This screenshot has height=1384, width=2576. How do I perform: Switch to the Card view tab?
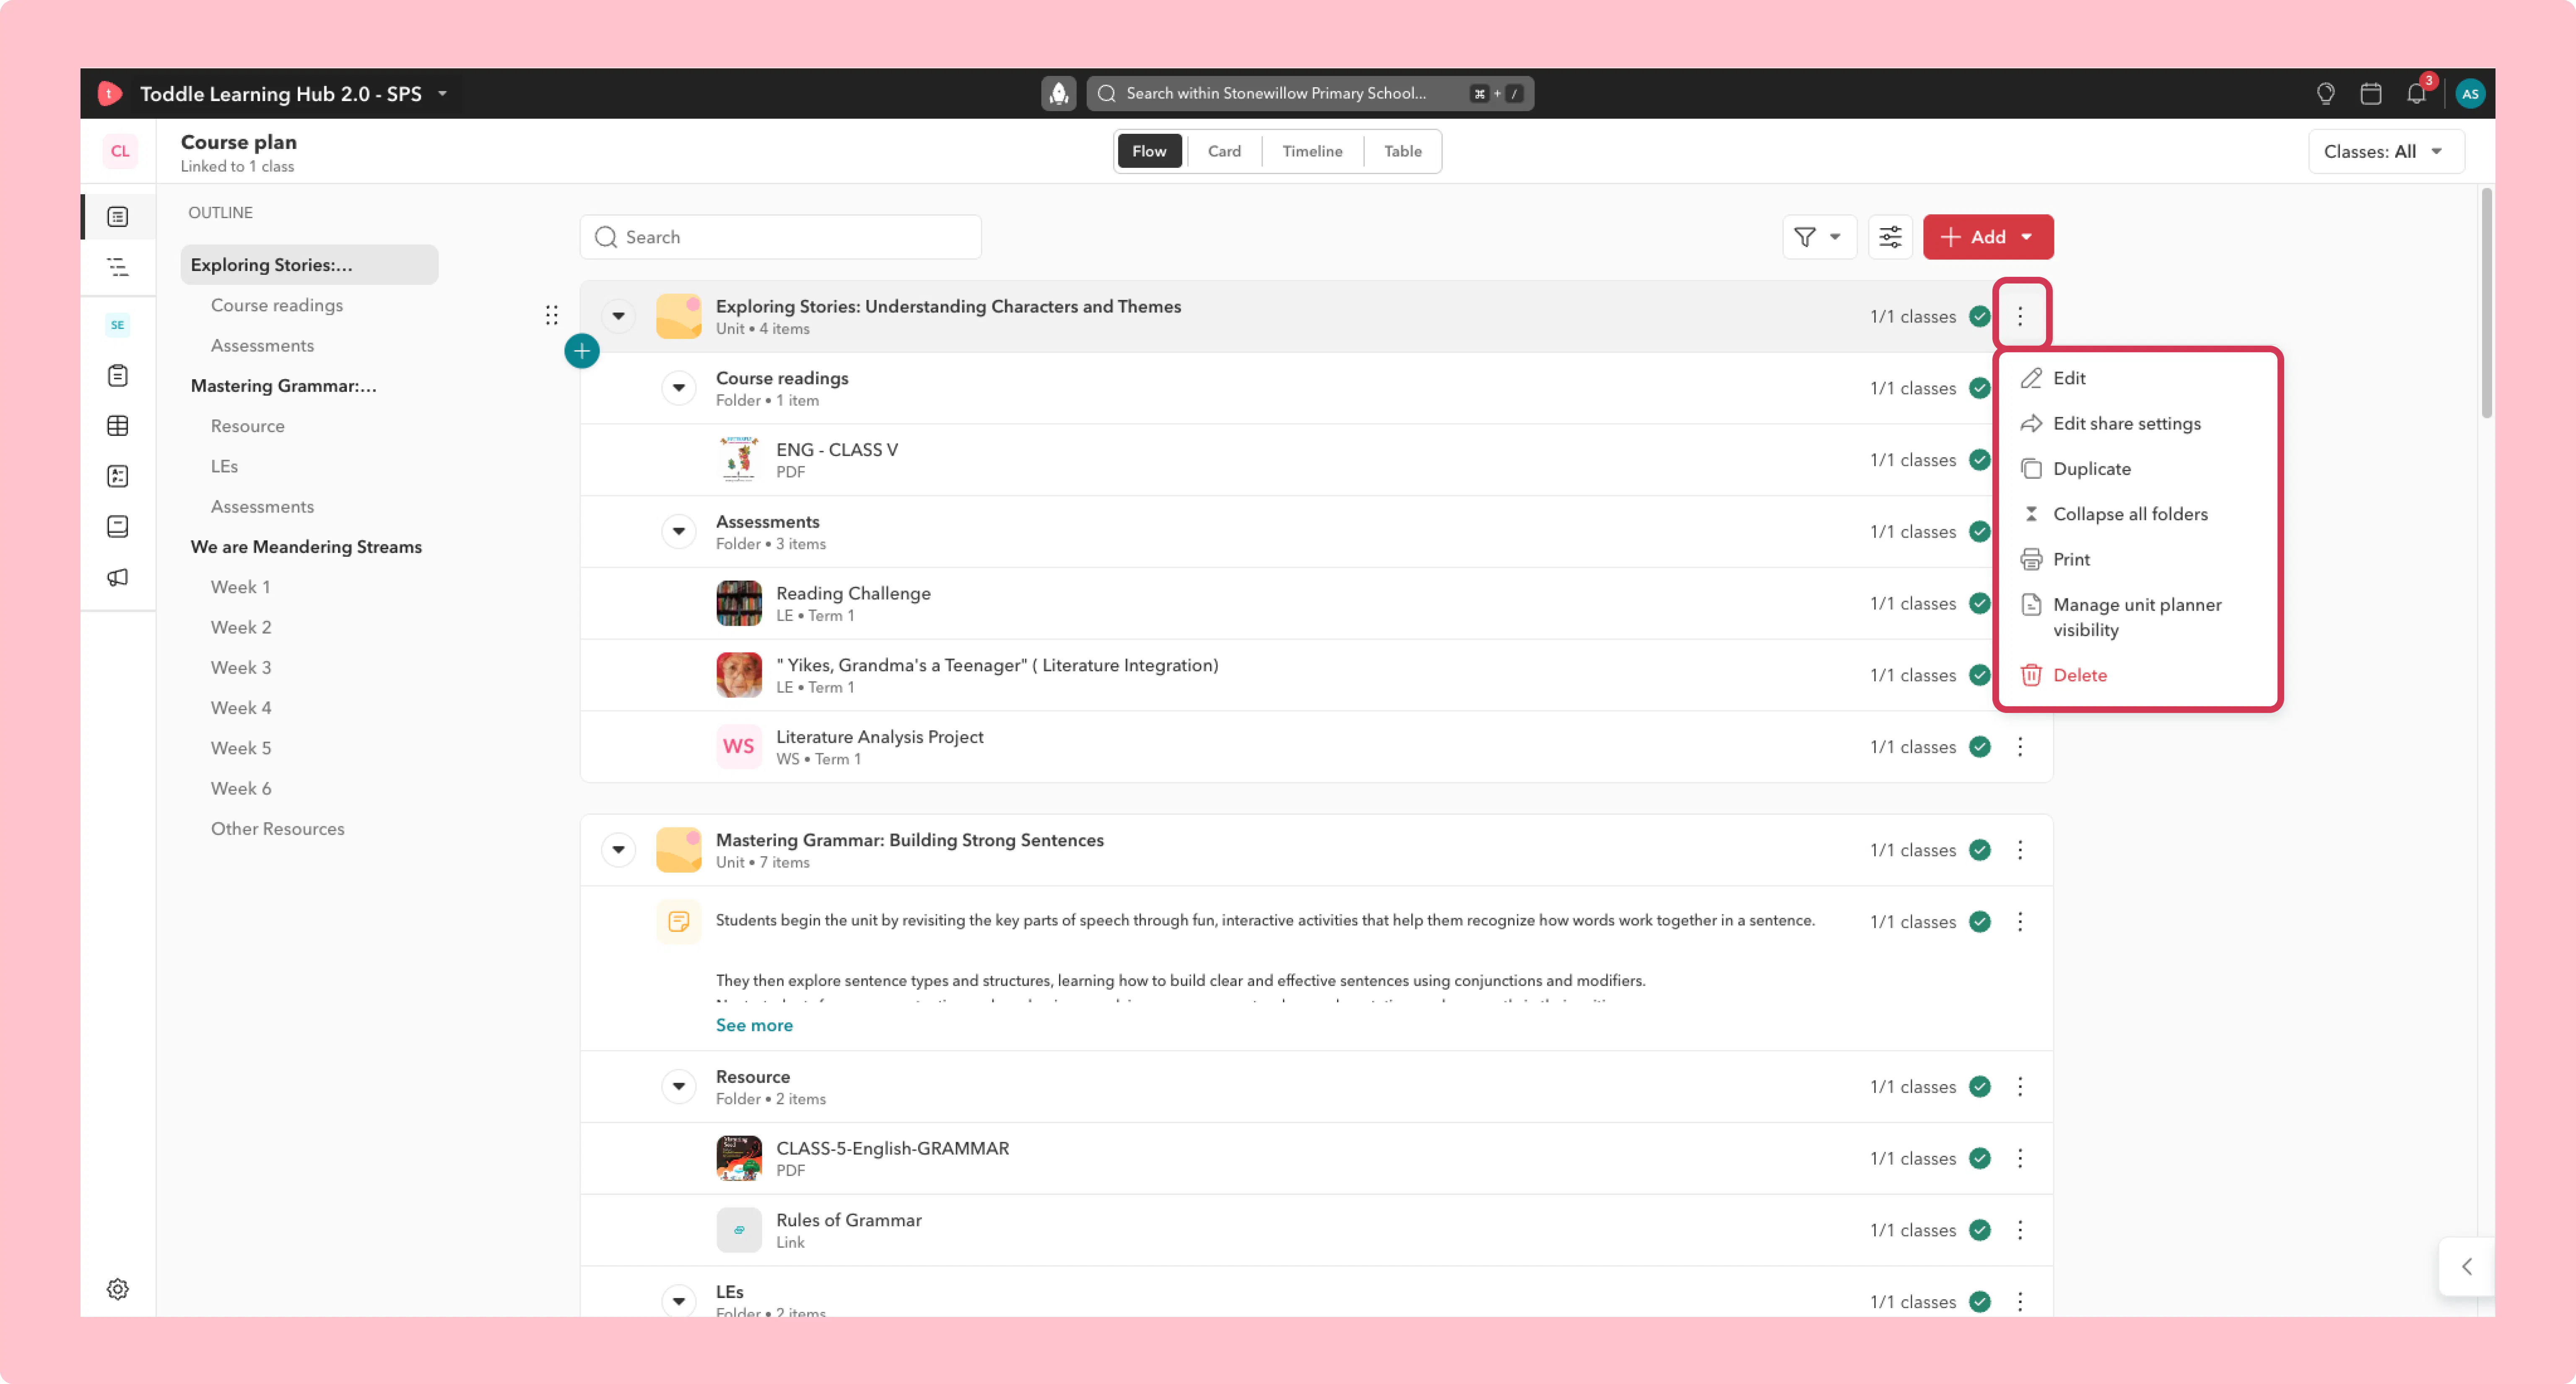click(1224, 151)
